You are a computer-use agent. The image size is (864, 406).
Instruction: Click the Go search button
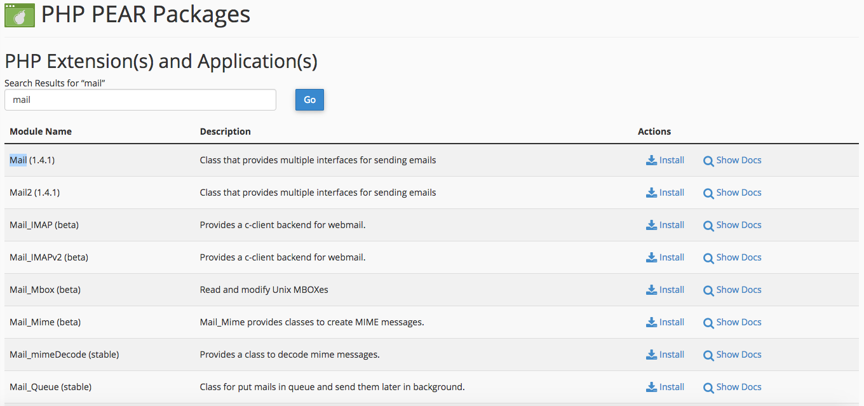(x=309, y=100)
